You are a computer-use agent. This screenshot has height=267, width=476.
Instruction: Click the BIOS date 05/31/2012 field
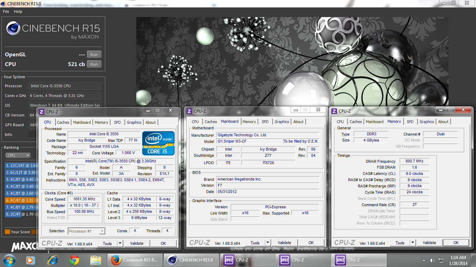268,192
